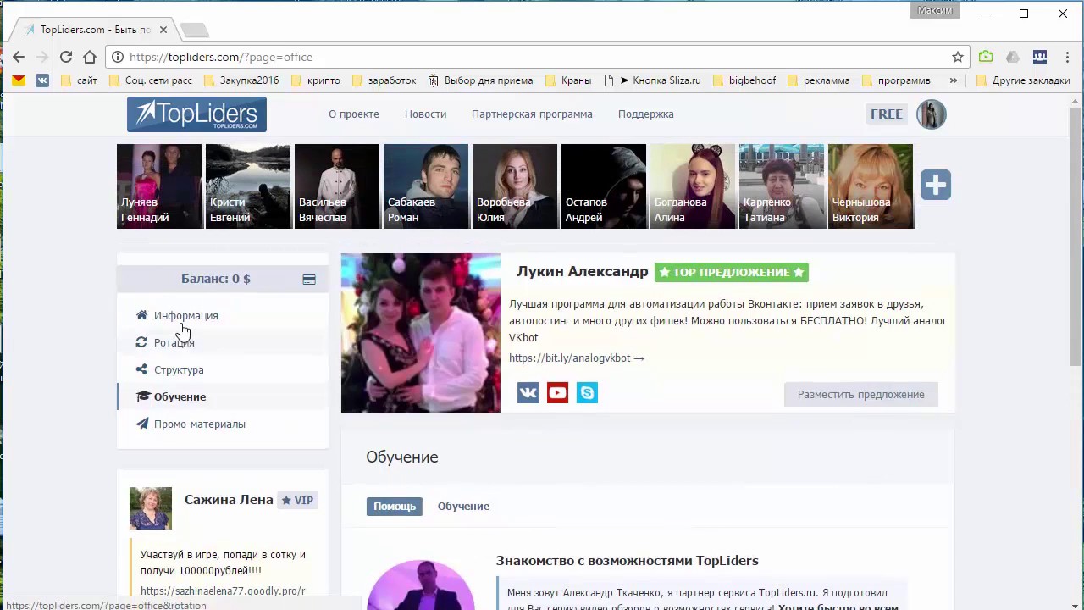Open Кристи Евгений profile thumbnail
Viewport: 1084px width, 610px height.
[248, 186]
